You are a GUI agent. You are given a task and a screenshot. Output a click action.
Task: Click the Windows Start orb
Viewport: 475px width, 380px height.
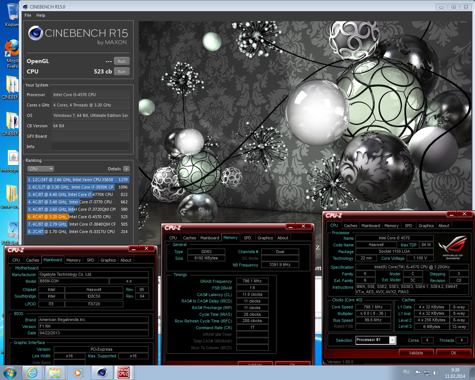tap(10, 373)
